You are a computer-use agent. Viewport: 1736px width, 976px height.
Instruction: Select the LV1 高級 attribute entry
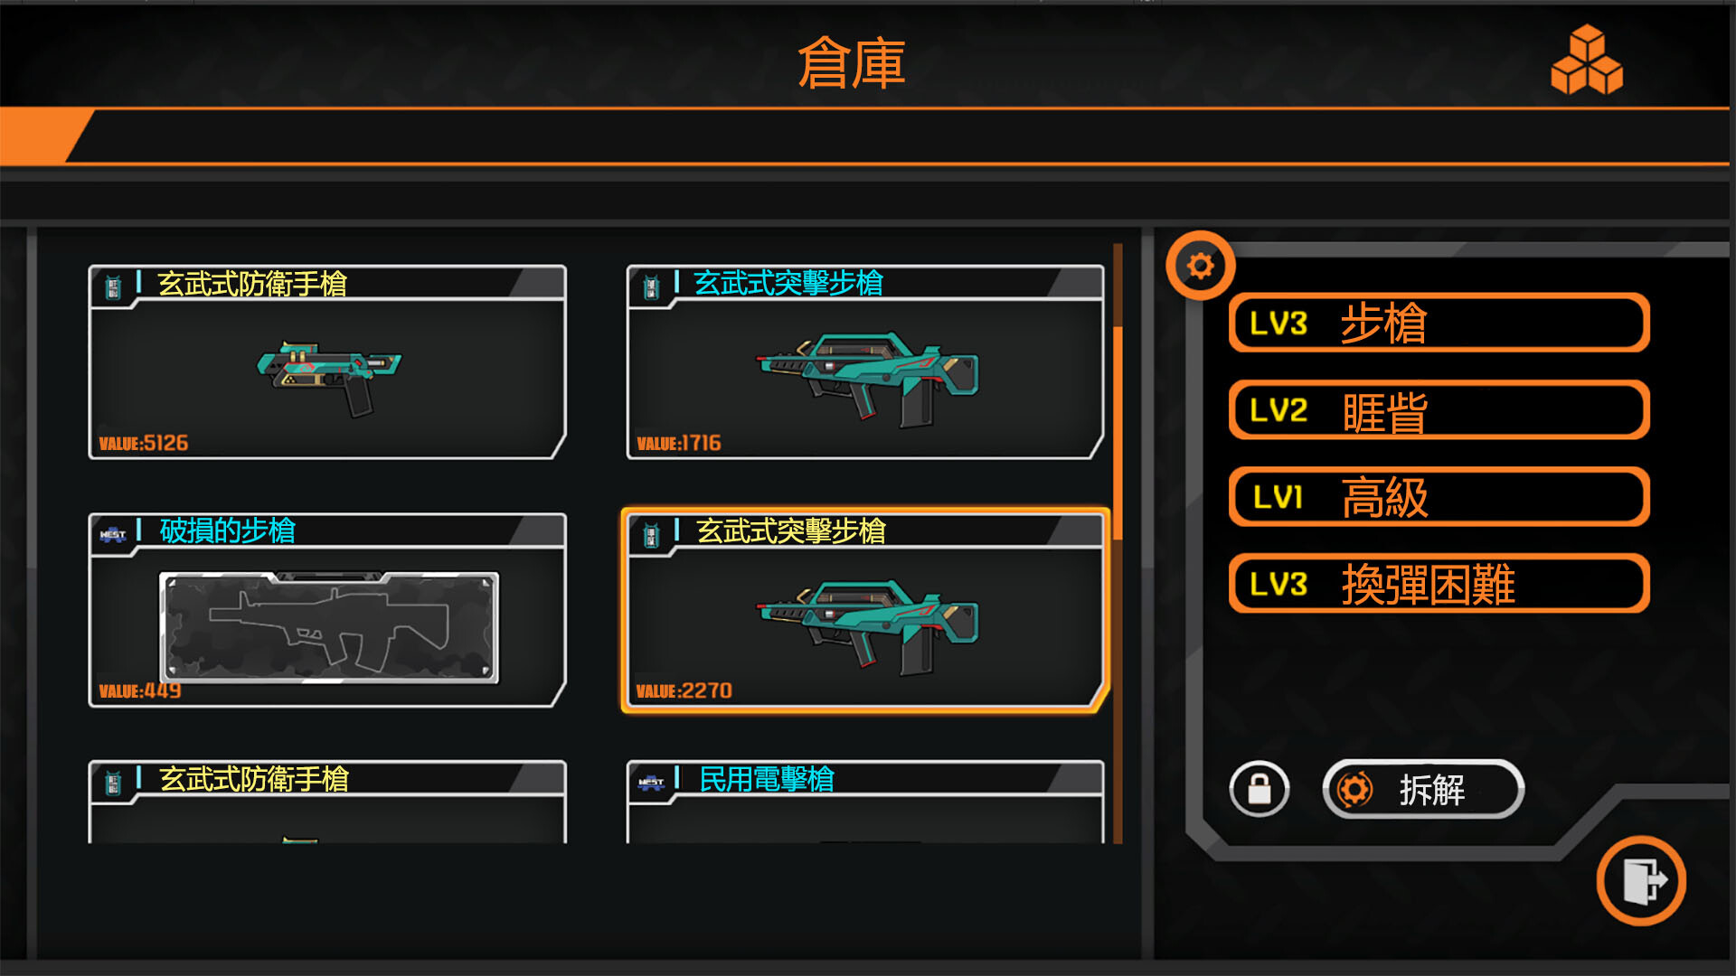pyautogui.click(x=1439, y=497)
